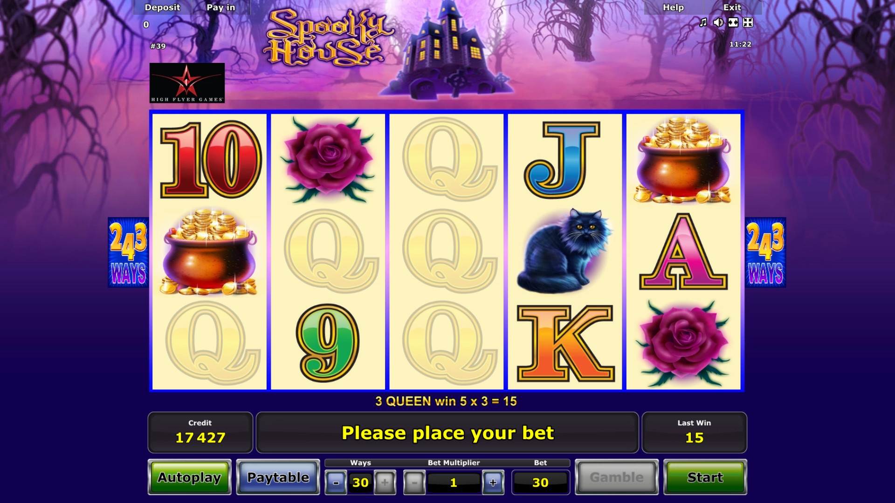895x503 pixels.
Task: Click the right 243 Ways badge
Action: pos(765,252)
